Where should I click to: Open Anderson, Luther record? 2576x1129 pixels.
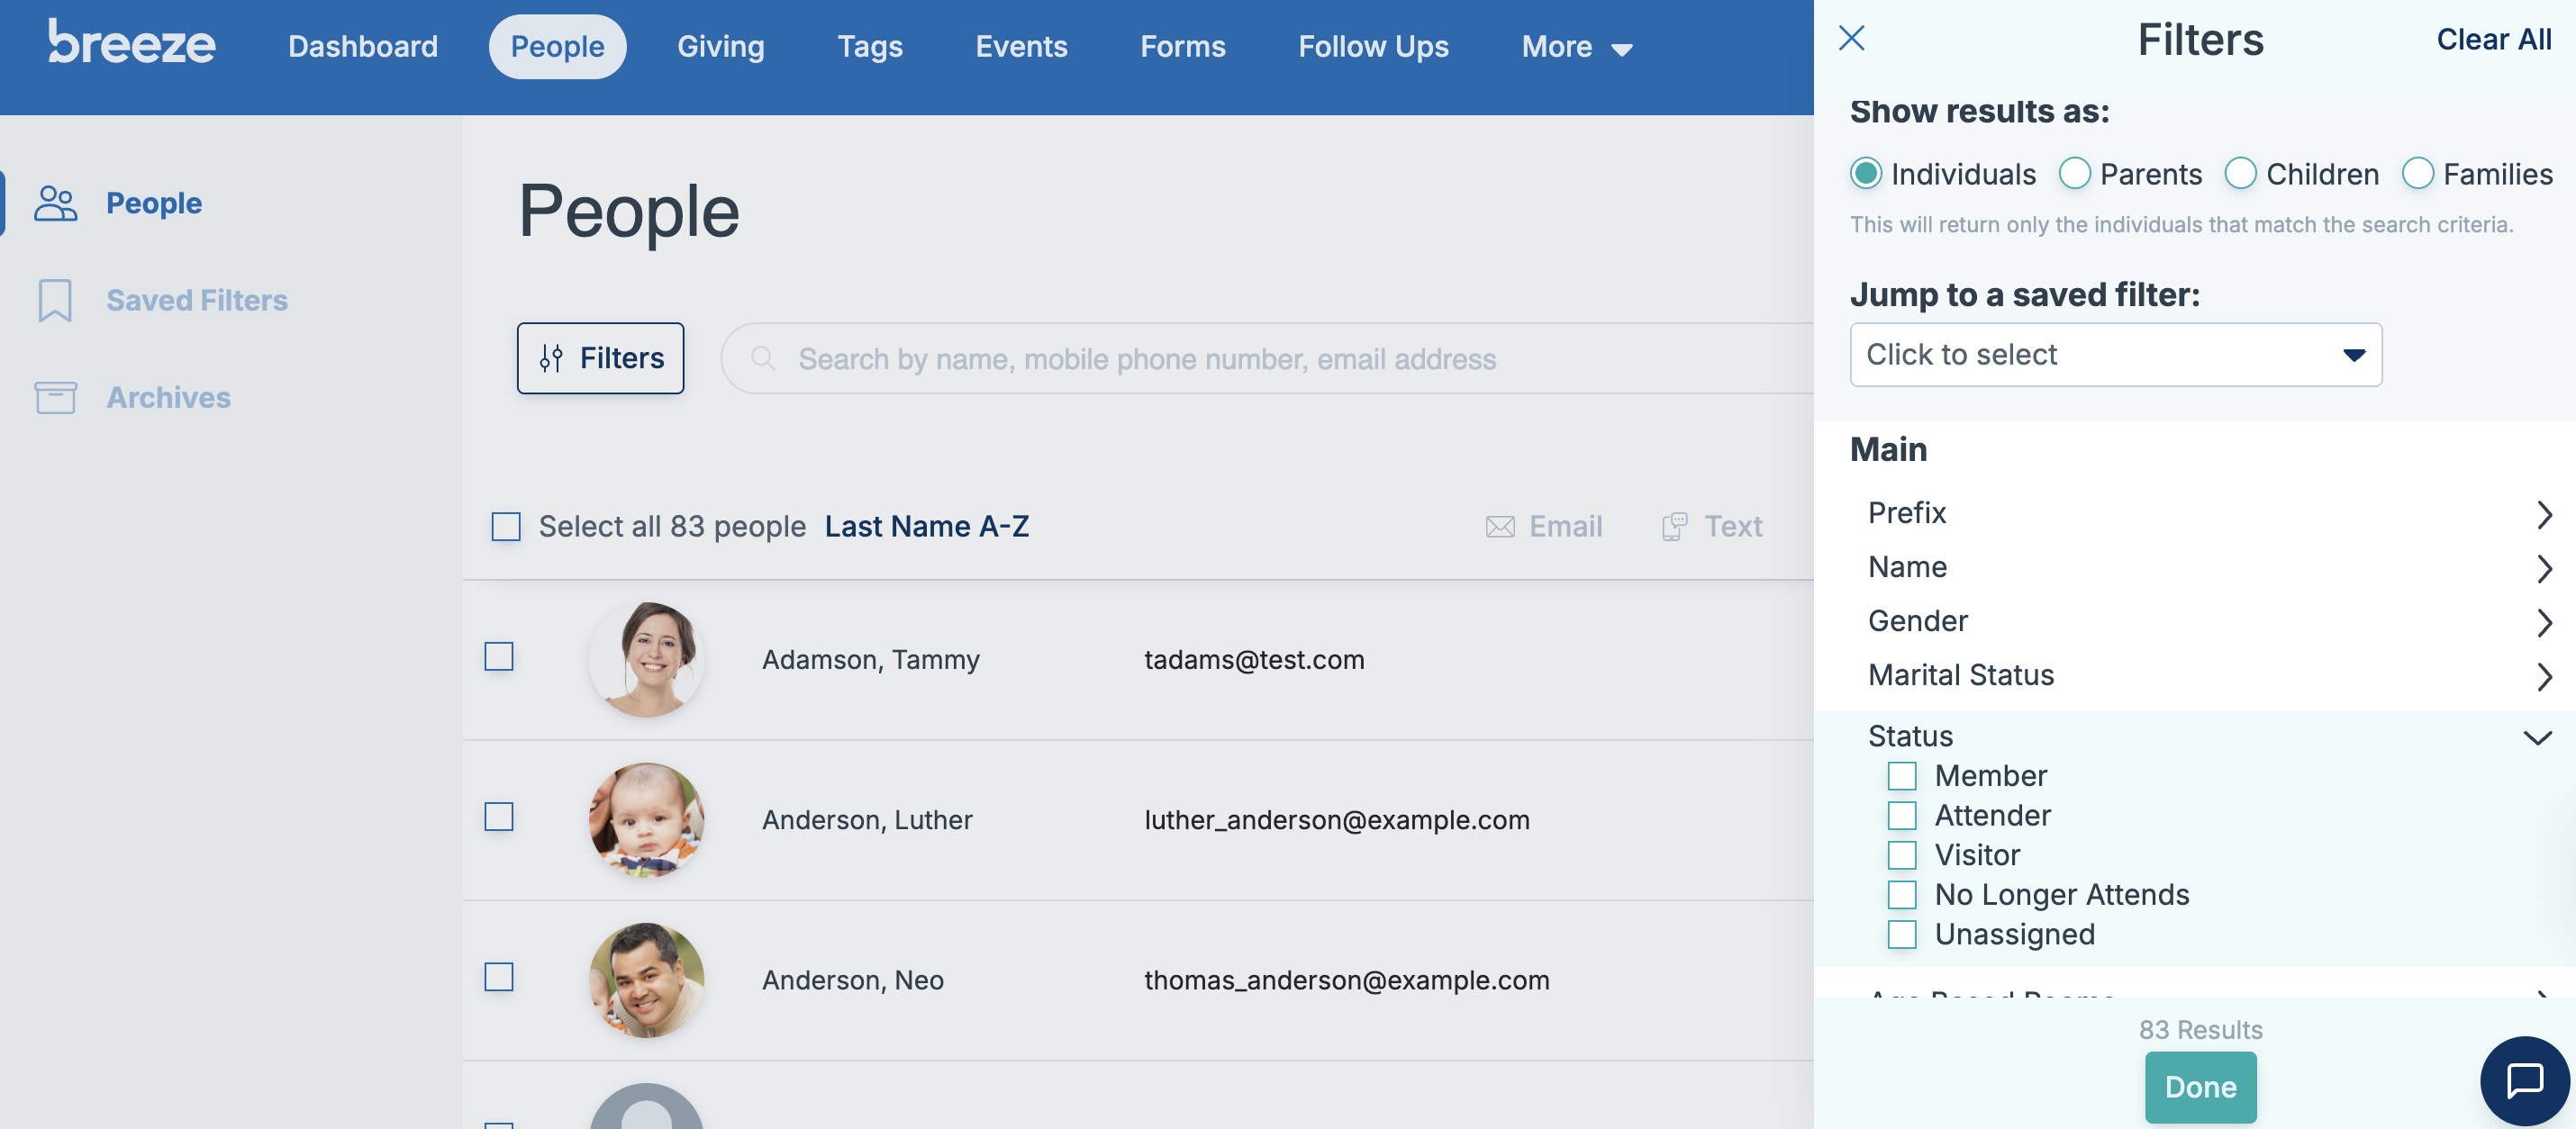click(x=867, y=819)
